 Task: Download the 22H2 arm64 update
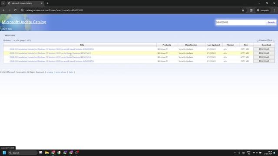coord(264,61)
